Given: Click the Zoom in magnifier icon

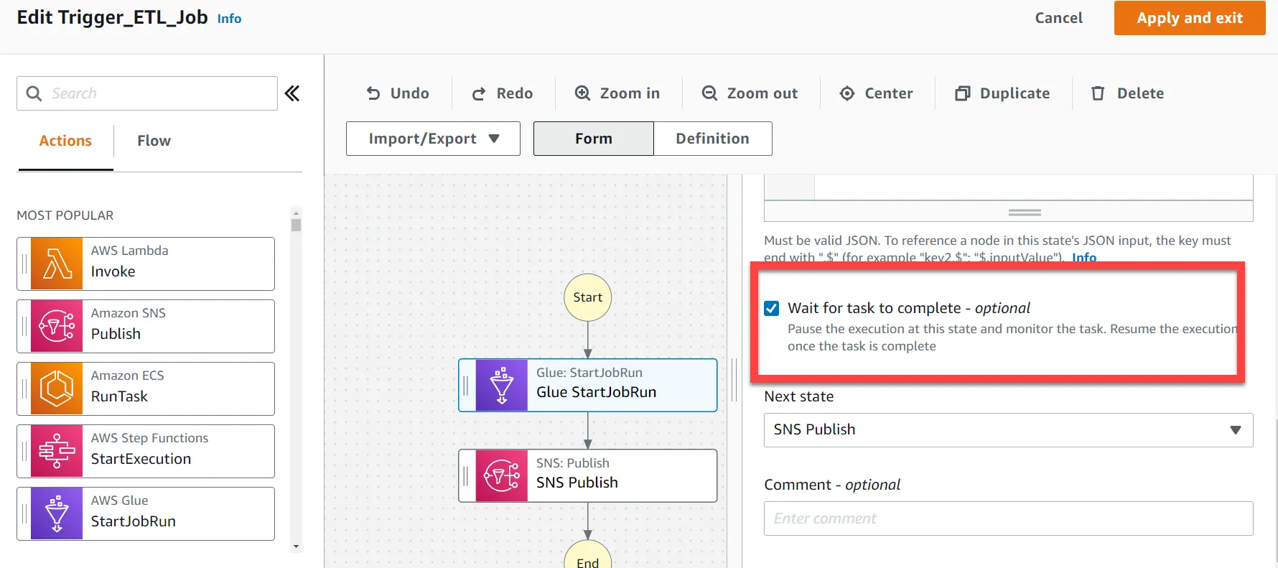Looking at the screenshot, I should (582, 93).
